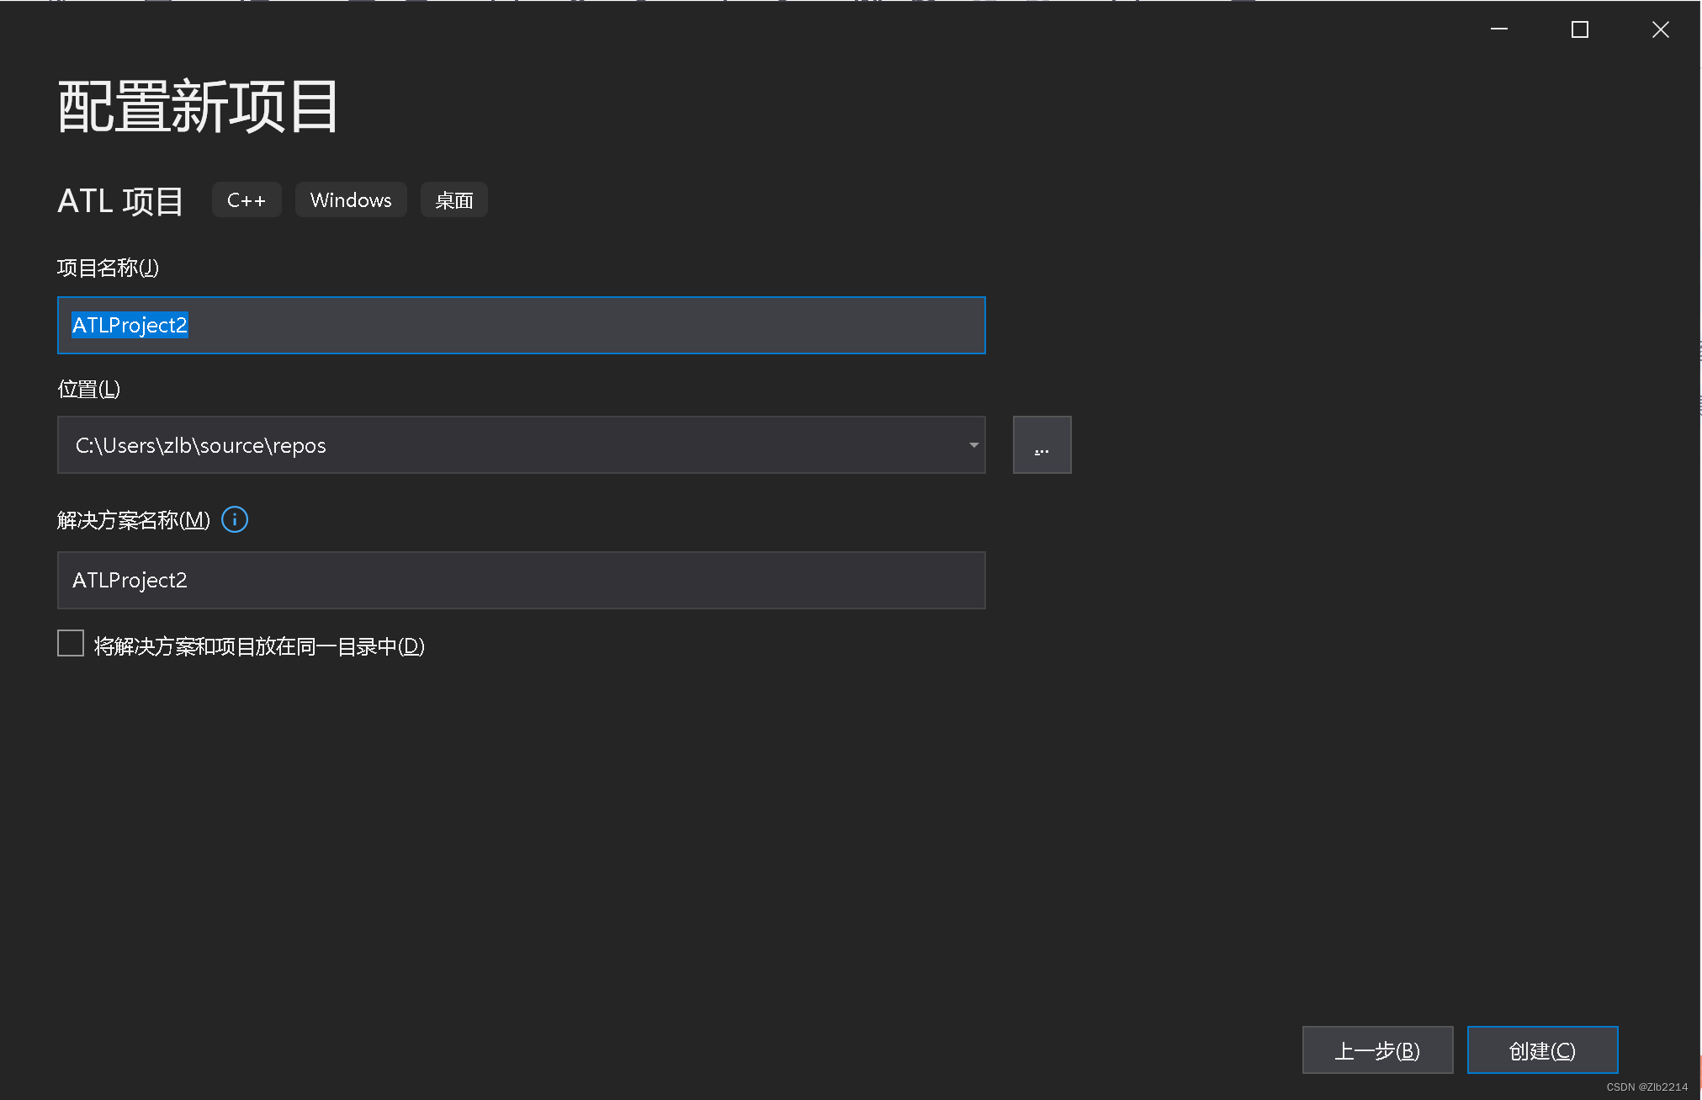This screenshot has width=1702, height=1100.
Task: Click the project name field showing ATLProject2
Action: 520,325
